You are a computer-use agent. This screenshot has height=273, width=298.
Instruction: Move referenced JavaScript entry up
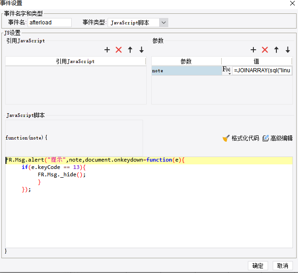pos(130,50)
